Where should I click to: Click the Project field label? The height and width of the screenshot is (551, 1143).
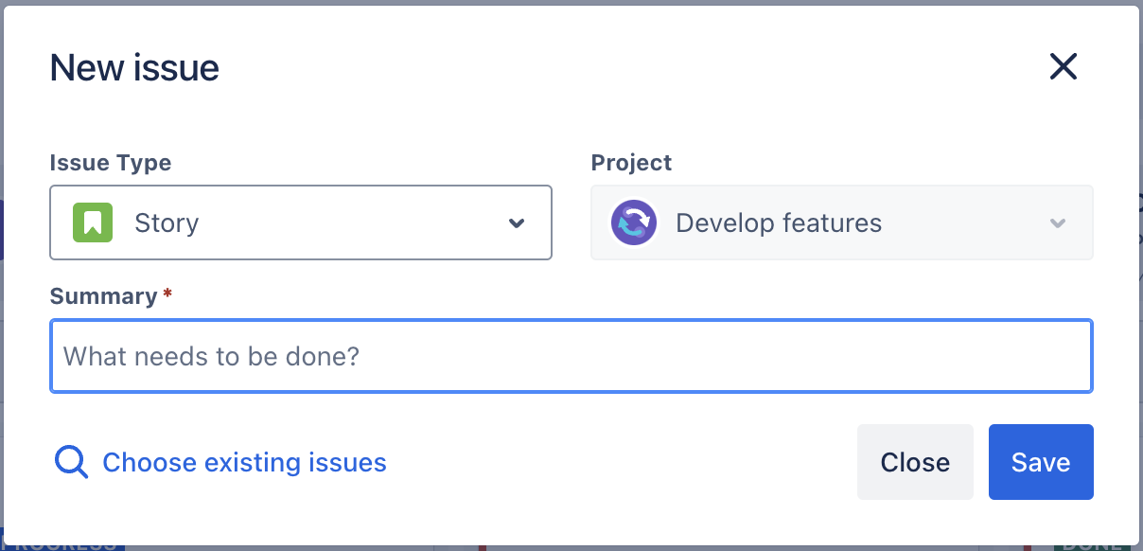[631, 163]
